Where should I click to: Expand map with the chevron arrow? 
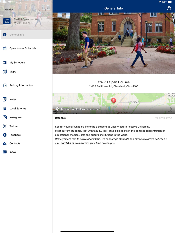[x=171, y=109]
